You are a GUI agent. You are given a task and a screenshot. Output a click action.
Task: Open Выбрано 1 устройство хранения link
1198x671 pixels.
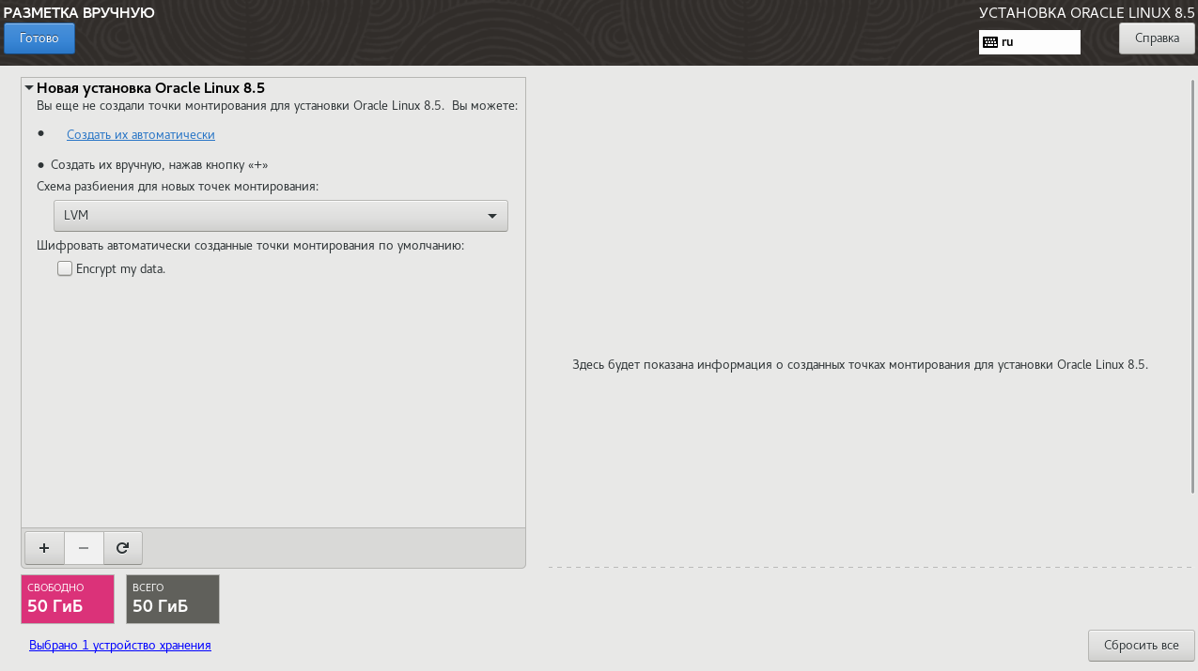pos(120,646)
